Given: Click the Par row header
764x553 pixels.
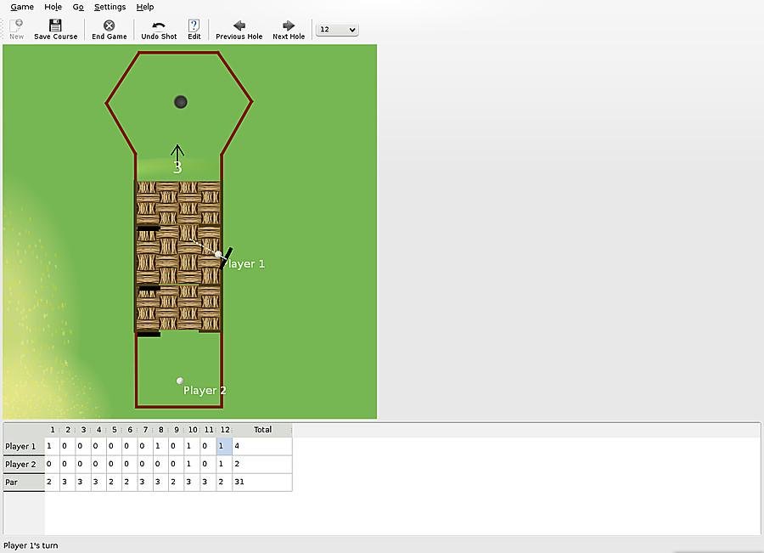Looking at the screenshot, I should pyautogui.click(x=23, y=482).
